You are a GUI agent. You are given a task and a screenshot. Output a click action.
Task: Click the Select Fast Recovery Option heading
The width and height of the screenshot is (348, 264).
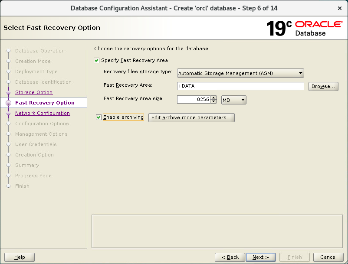click(x=52, y=28)
